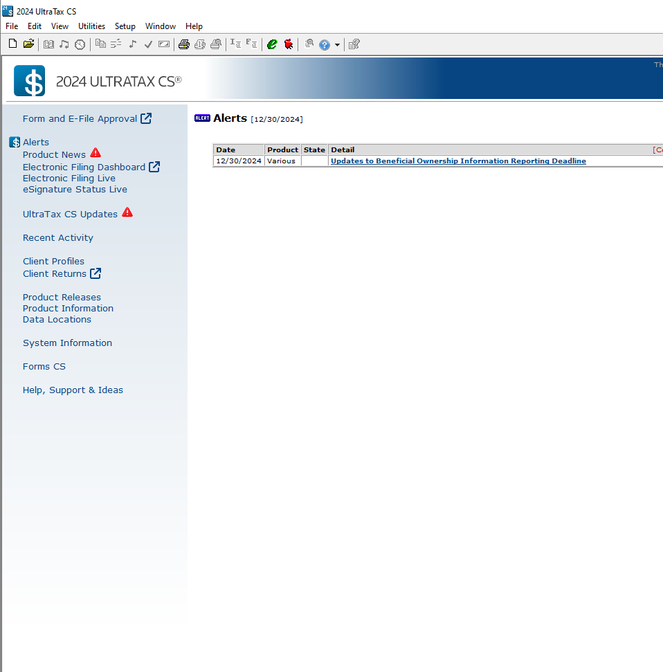Click the Various product cell
Image resolution: width=663 pixels, height=672 pixels.
(282, 161)
